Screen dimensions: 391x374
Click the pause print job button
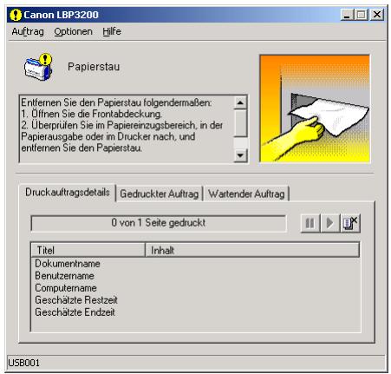310,223
